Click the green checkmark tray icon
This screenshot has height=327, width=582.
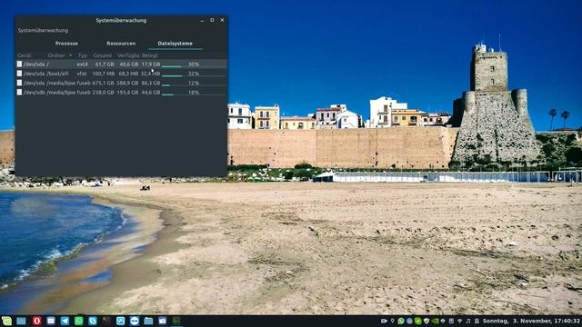pos(418,321)
